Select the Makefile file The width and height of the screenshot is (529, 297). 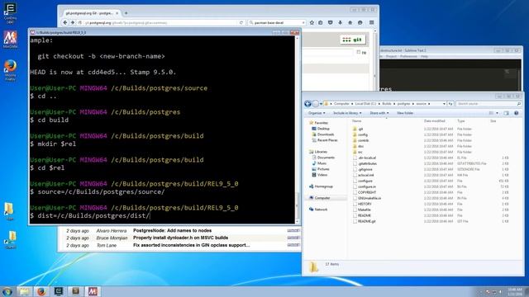coord(362,210)
